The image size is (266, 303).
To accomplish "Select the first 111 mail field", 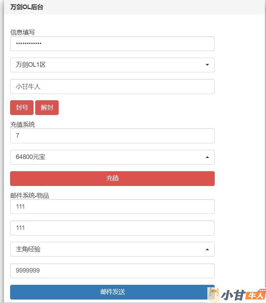I will click(112, 207).
